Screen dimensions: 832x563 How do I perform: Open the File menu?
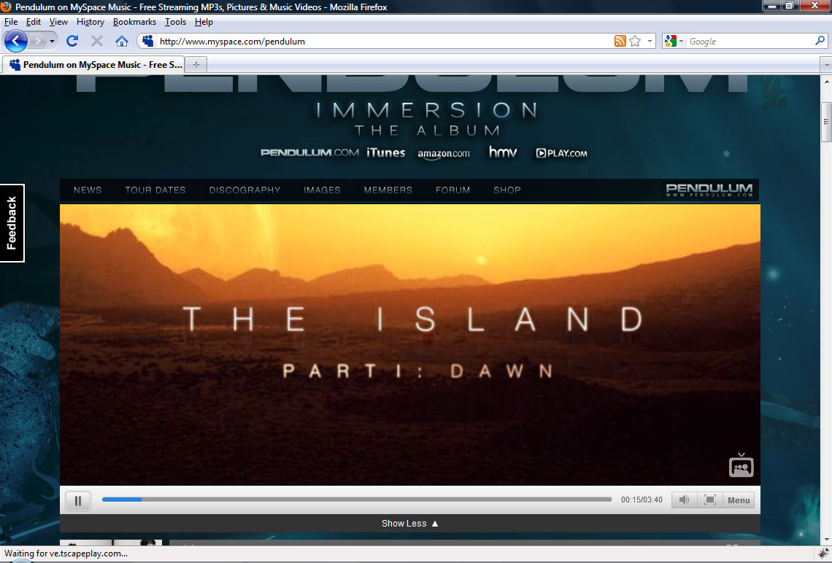(x=11, y=22)
